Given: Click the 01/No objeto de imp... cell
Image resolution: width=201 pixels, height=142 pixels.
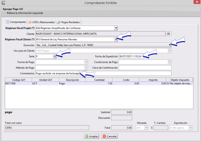Looking at the screenshot, I should 180,84.
